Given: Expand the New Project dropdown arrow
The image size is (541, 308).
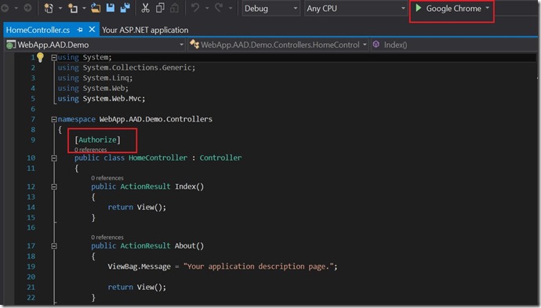Looking at the screenshot, I should click(60, 9).
